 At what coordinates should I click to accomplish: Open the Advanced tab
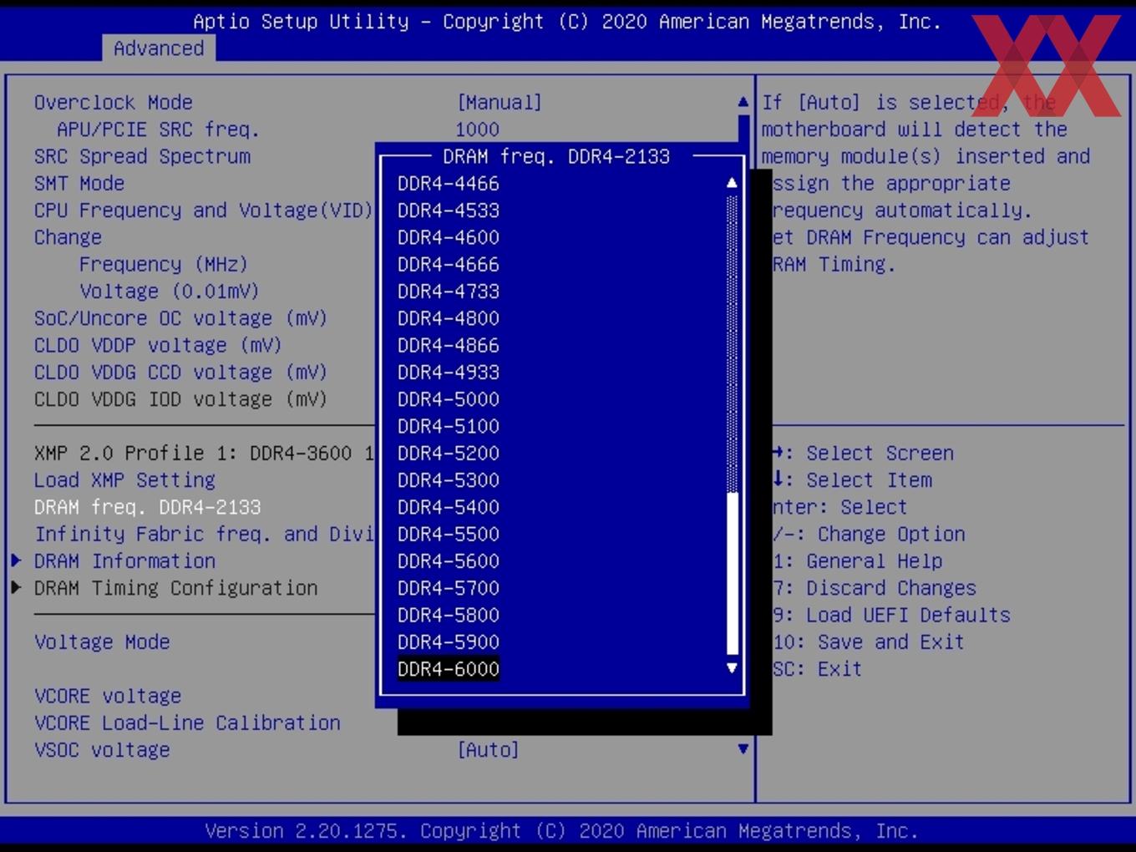click(159, 48)
